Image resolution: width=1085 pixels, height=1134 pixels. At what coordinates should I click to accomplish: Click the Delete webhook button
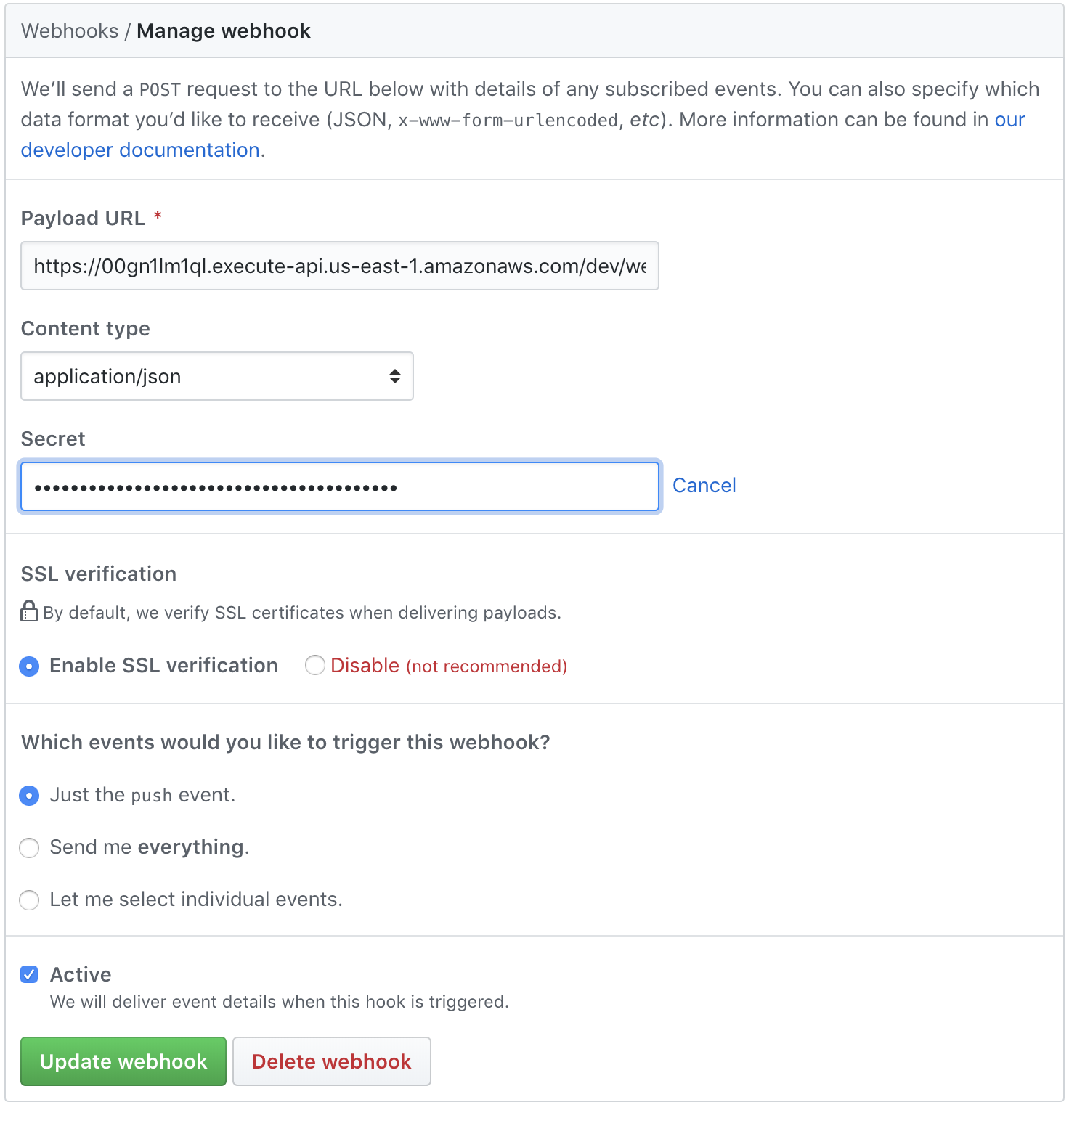click(x=332, y=1061)
